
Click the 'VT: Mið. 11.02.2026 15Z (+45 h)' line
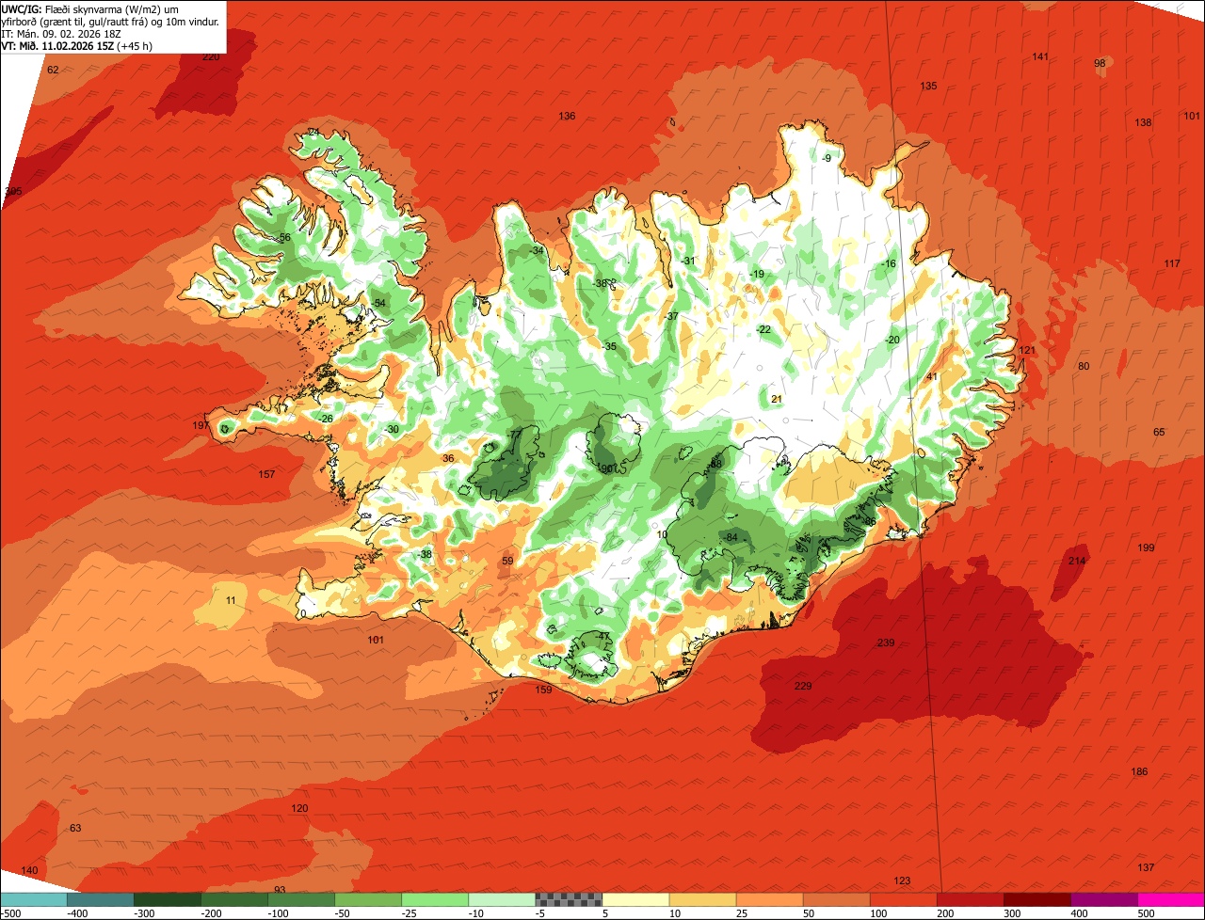(77, 46)
